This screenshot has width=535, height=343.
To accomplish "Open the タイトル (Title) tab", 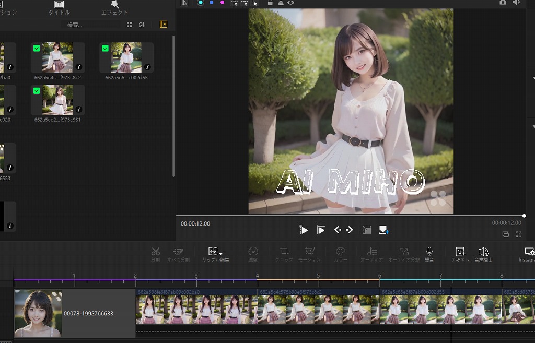I will (59, 8).
